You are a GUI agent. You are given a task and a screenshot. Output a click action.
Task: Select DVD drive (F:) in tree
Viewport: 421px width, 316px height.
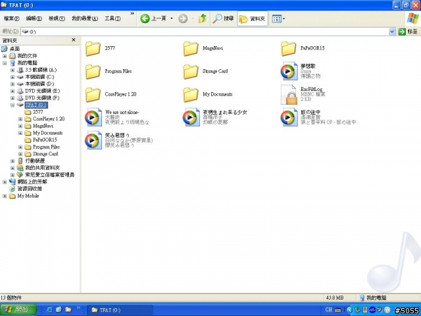(42, 98)
